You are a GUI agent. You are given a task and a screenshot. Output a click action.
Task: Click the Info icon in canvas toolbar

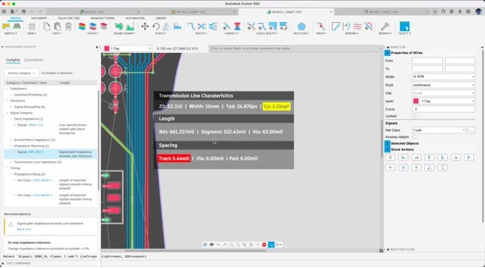pyautogui.click(x=205, y=244)
